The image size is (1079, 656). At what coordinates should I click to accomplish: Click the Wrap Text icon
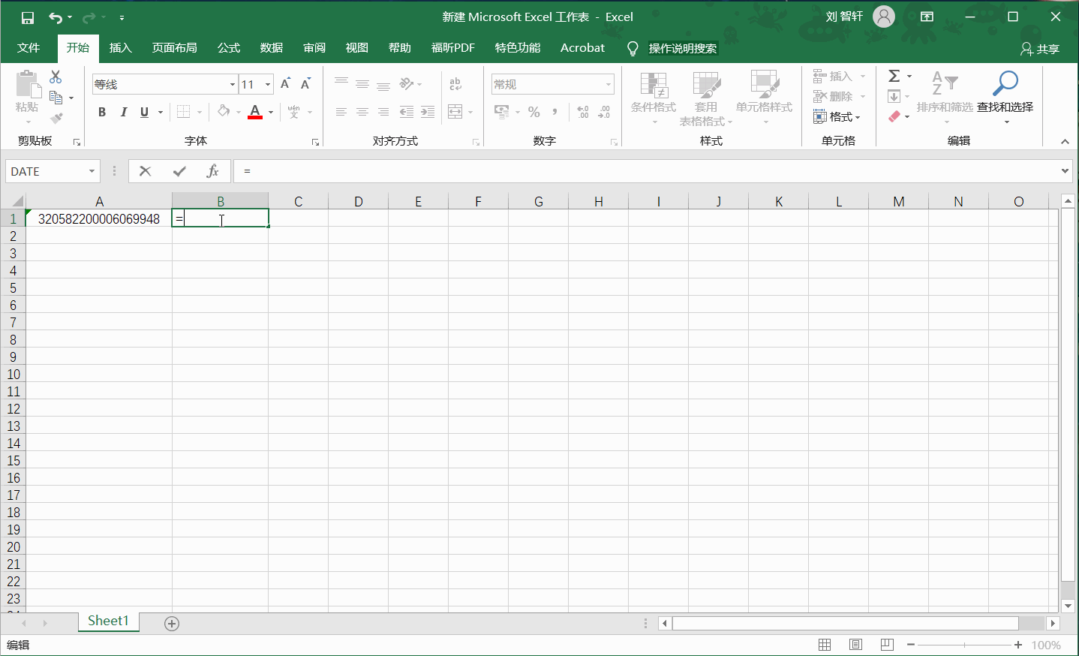455,84
